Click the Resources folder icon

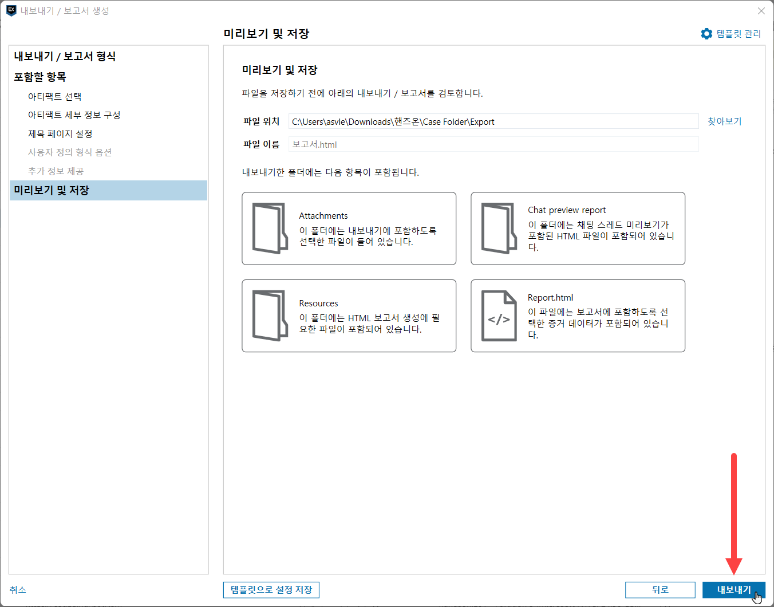pos(270,316)
